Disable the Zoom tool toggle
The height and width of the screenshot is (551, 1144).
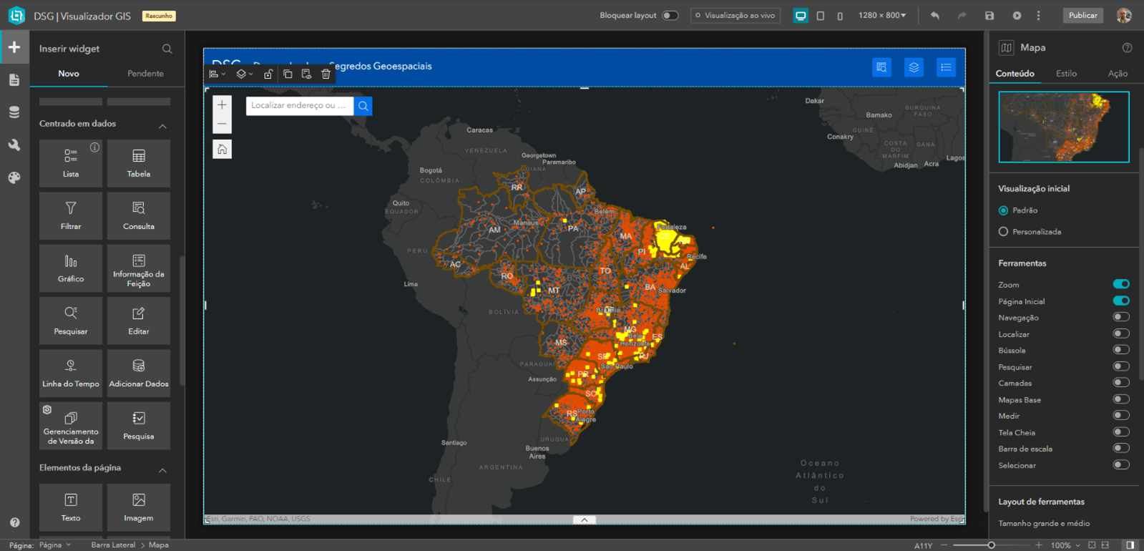pyautogui.click(x=1120, y=284)
